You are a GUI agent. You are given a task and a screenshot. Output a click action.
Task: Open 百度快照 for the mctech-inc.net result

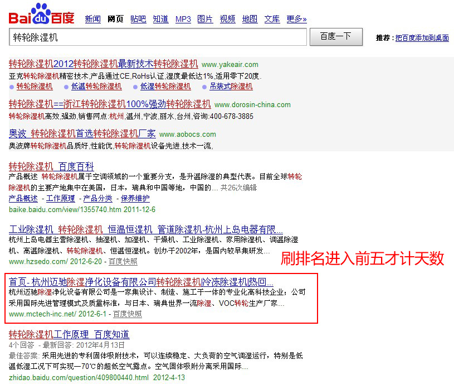tap(127, 314)
